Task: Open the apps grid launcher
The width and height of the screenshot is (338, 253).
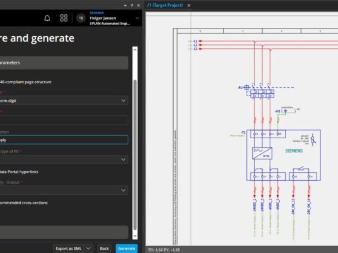Action: pos(64,18)
